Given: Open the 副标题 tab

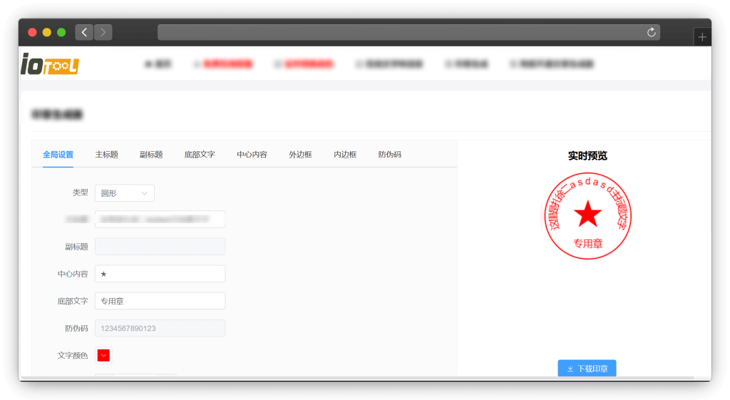Looking at the screenshot, I should coord(151,155).
